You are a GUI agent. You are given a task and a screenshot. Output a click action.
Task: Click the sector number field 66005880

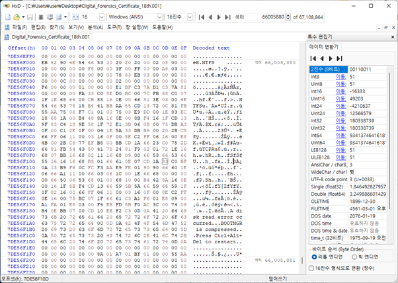(x=266, y=17)
